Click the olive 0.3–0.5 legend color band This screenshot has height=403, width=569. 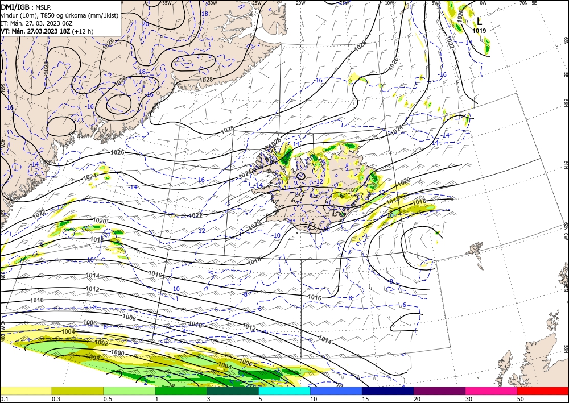click(x=77, y=390)
